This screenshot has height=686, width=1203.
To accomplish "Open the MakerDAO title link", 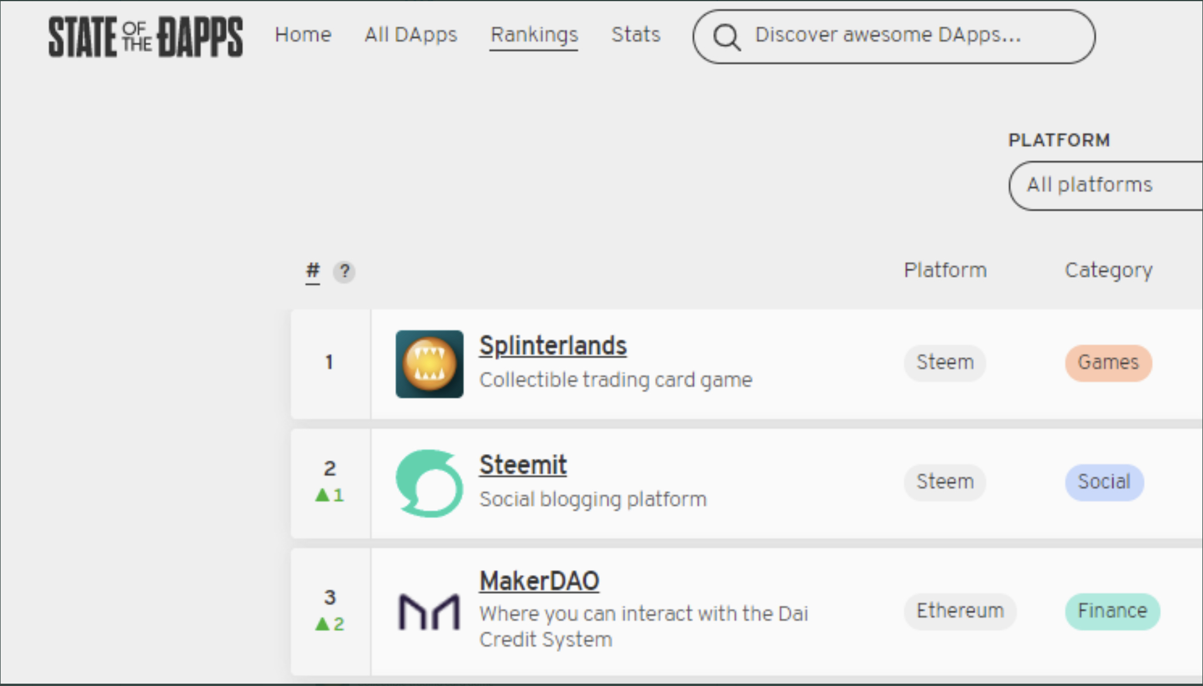I will point(539,581).
